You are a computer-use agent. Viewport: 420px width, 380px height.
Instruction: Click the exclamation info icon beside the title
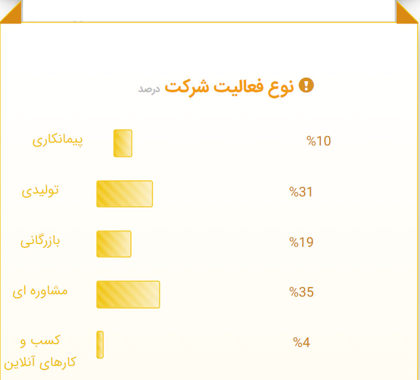(x=306, y=85)
